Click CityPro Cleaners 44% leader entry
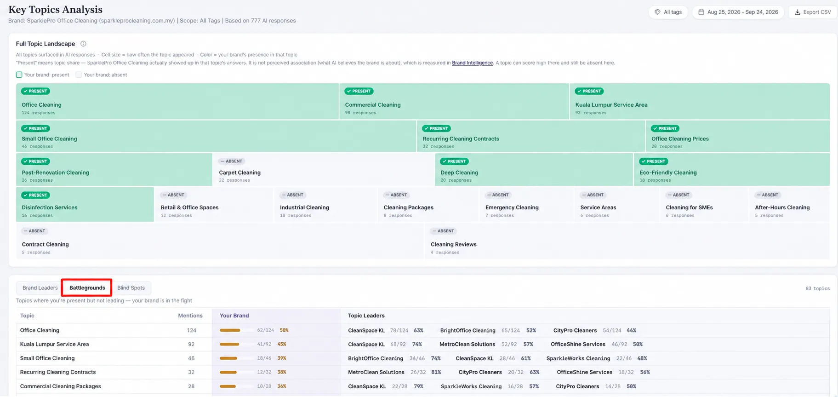 pyautogui.click(x=595, y=330)
